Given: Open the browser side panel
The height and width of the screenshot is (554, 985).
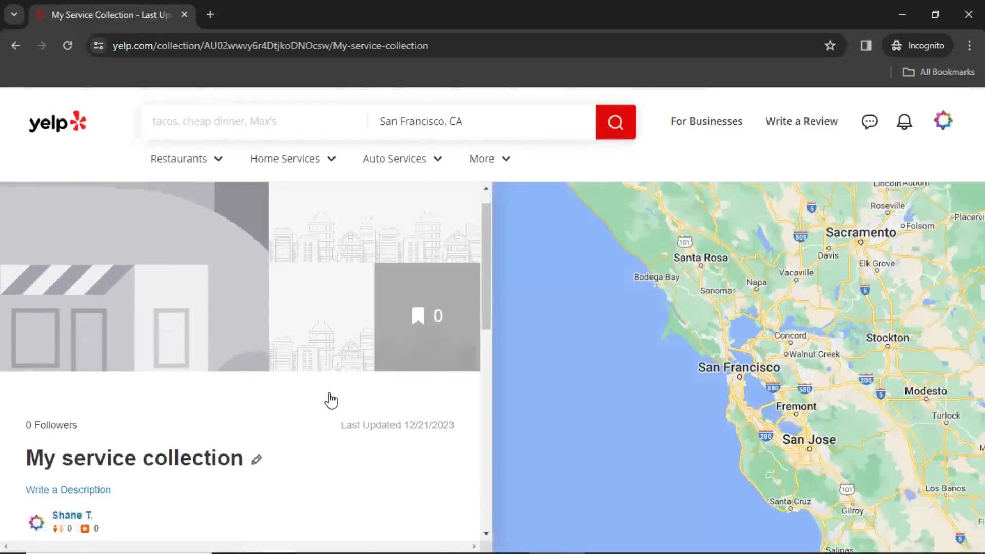Looking at the screenshot, I should pyautogui.click(x=866, y=46).
